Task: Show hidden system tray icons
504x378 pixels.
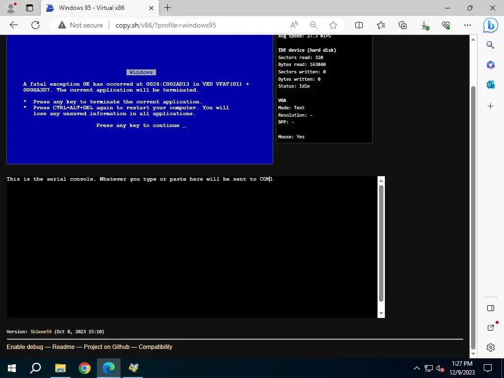Action: tap(416, 368)
